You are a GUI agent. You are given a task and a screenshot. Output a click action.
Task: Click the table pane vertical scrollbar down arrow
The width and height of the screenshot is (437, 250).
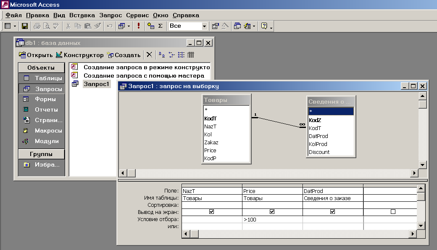click(x=423, y=164)
